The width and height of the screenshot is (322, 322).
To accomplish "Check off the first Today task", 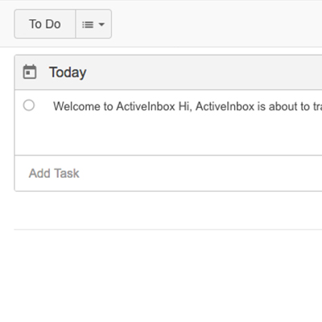I will [x=29, y=105].
